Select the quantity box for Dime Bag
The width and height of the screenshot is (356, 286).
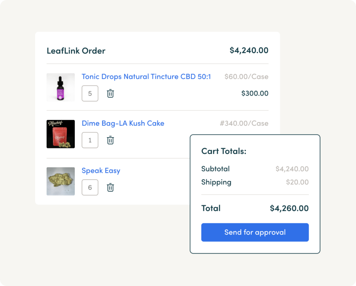coord(90,140)
